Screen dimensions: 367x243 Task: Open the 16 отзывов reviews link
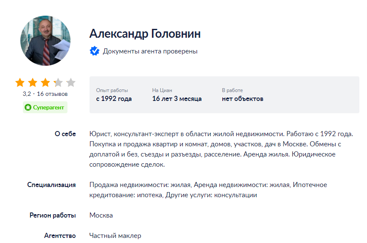52,94
